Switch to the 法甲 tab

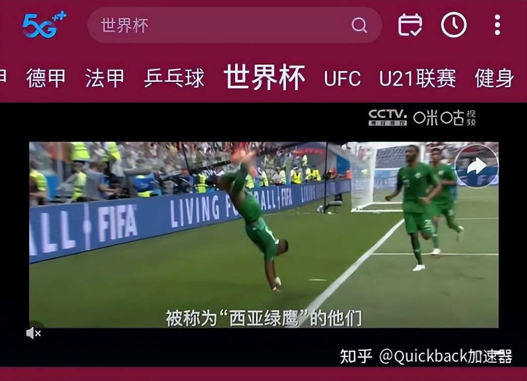[105, 78]
